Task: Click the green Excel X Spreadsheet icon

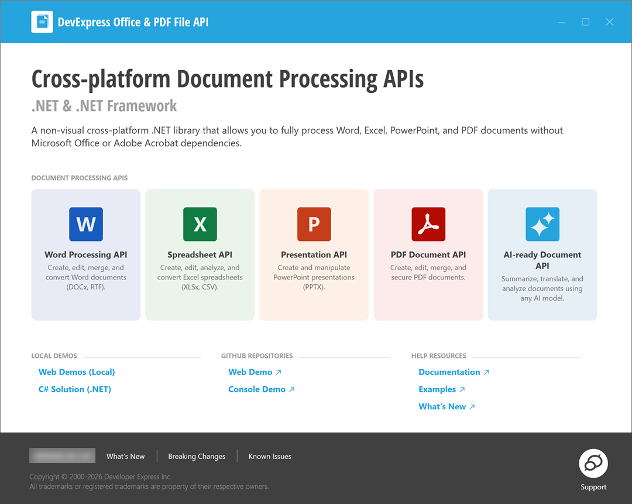Action: pos(200,224)
